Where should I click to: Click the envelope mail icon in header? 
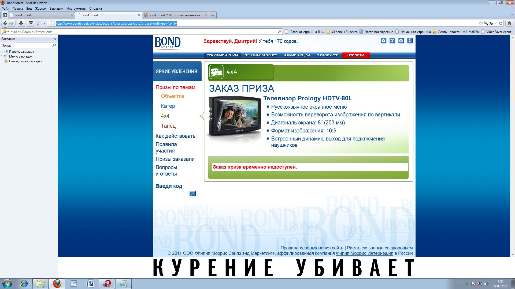coord(401,41)
